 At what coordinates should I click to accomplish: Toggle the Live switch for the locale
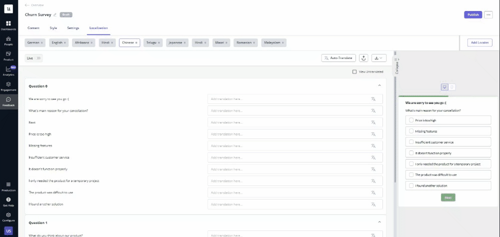point(38,58)
